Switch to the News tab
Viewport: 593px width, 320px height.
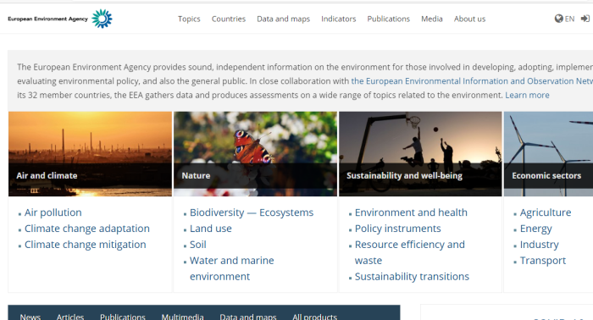pyautogui.click(x=30, y=317)
